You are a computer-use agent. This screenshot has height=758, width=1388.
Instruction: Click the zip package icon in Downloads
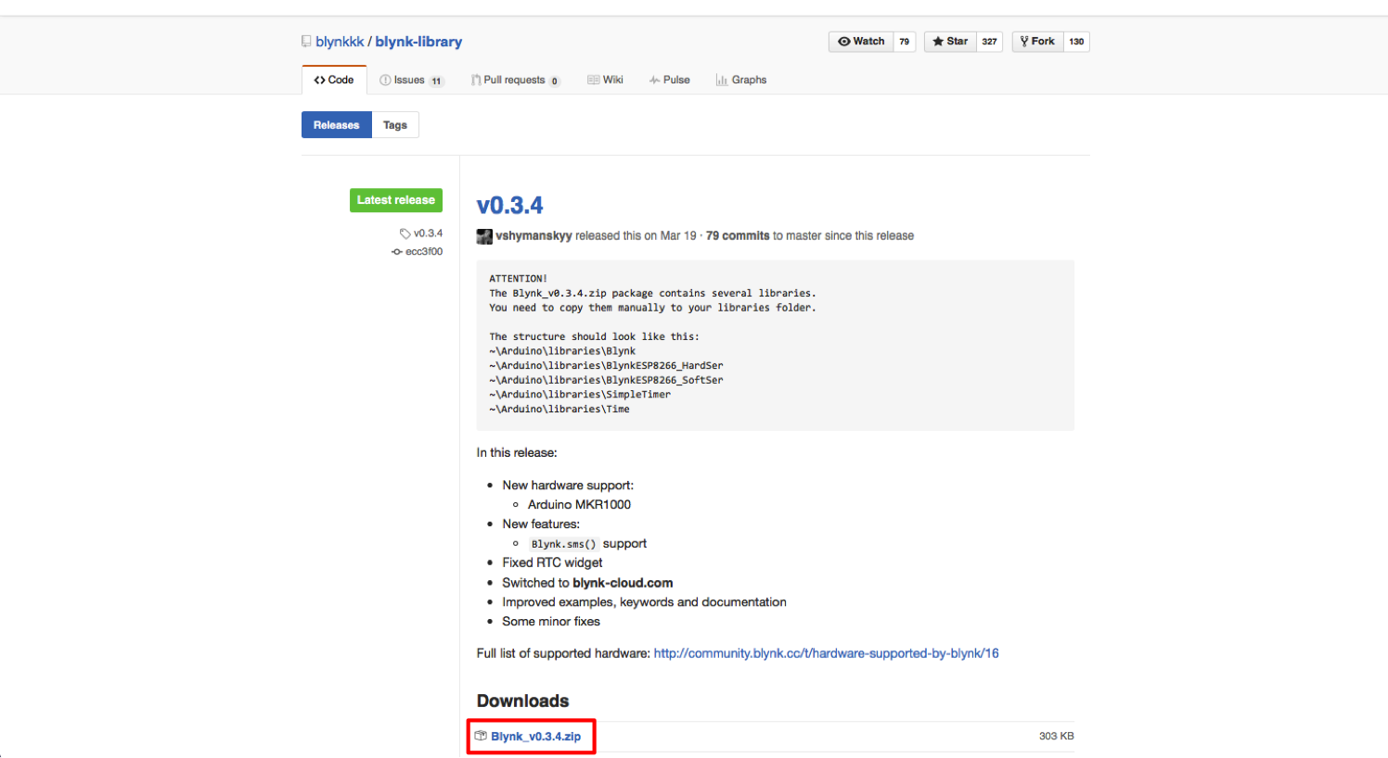tap(481, 736)
